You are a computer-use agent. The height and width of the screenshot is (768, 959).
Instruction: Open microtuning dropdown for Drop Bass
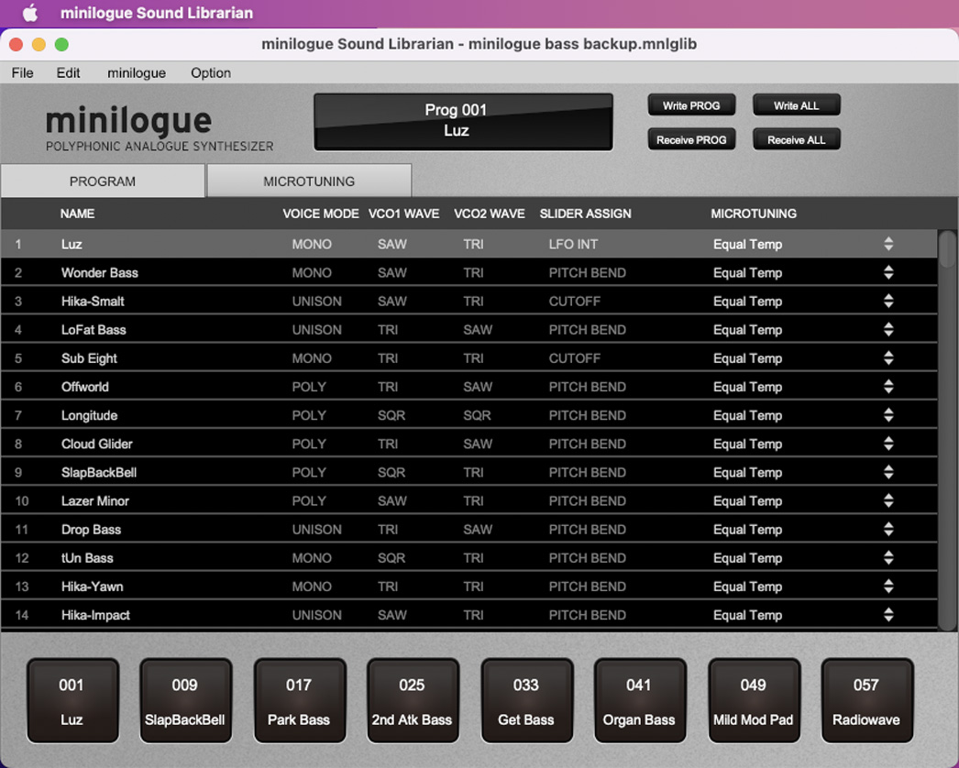(888, 529)
